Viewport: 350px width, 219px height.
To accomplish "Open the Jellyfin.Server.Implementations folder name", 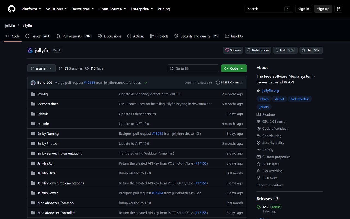I will [x=61, y=183].
